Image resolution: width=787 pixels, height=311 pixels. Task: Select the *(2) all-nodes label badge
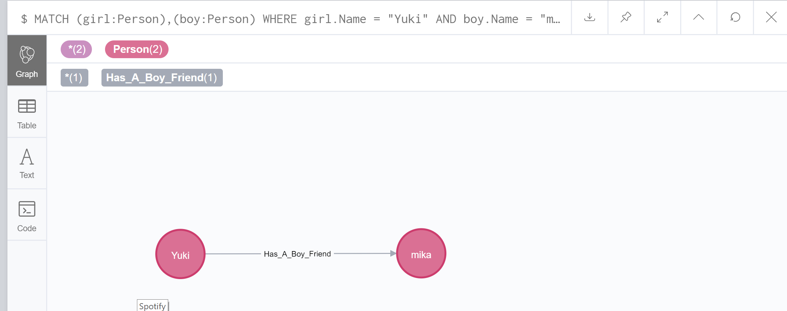76,49
